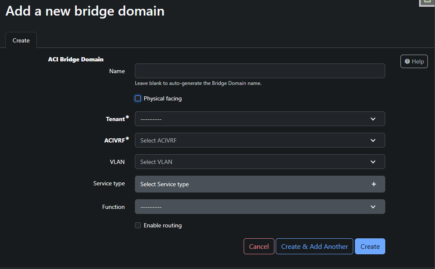This screenshot has height=269, width=435.
Task: Open the Help button
Action: (x=414, y=61)
